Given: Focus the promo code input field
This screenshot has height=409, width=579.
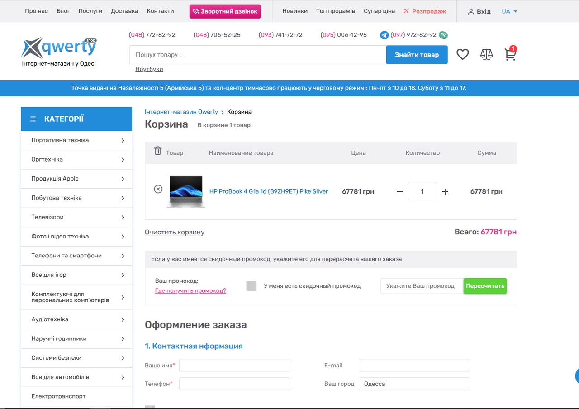Looking at the screenshot, I should tap(422, 286).
